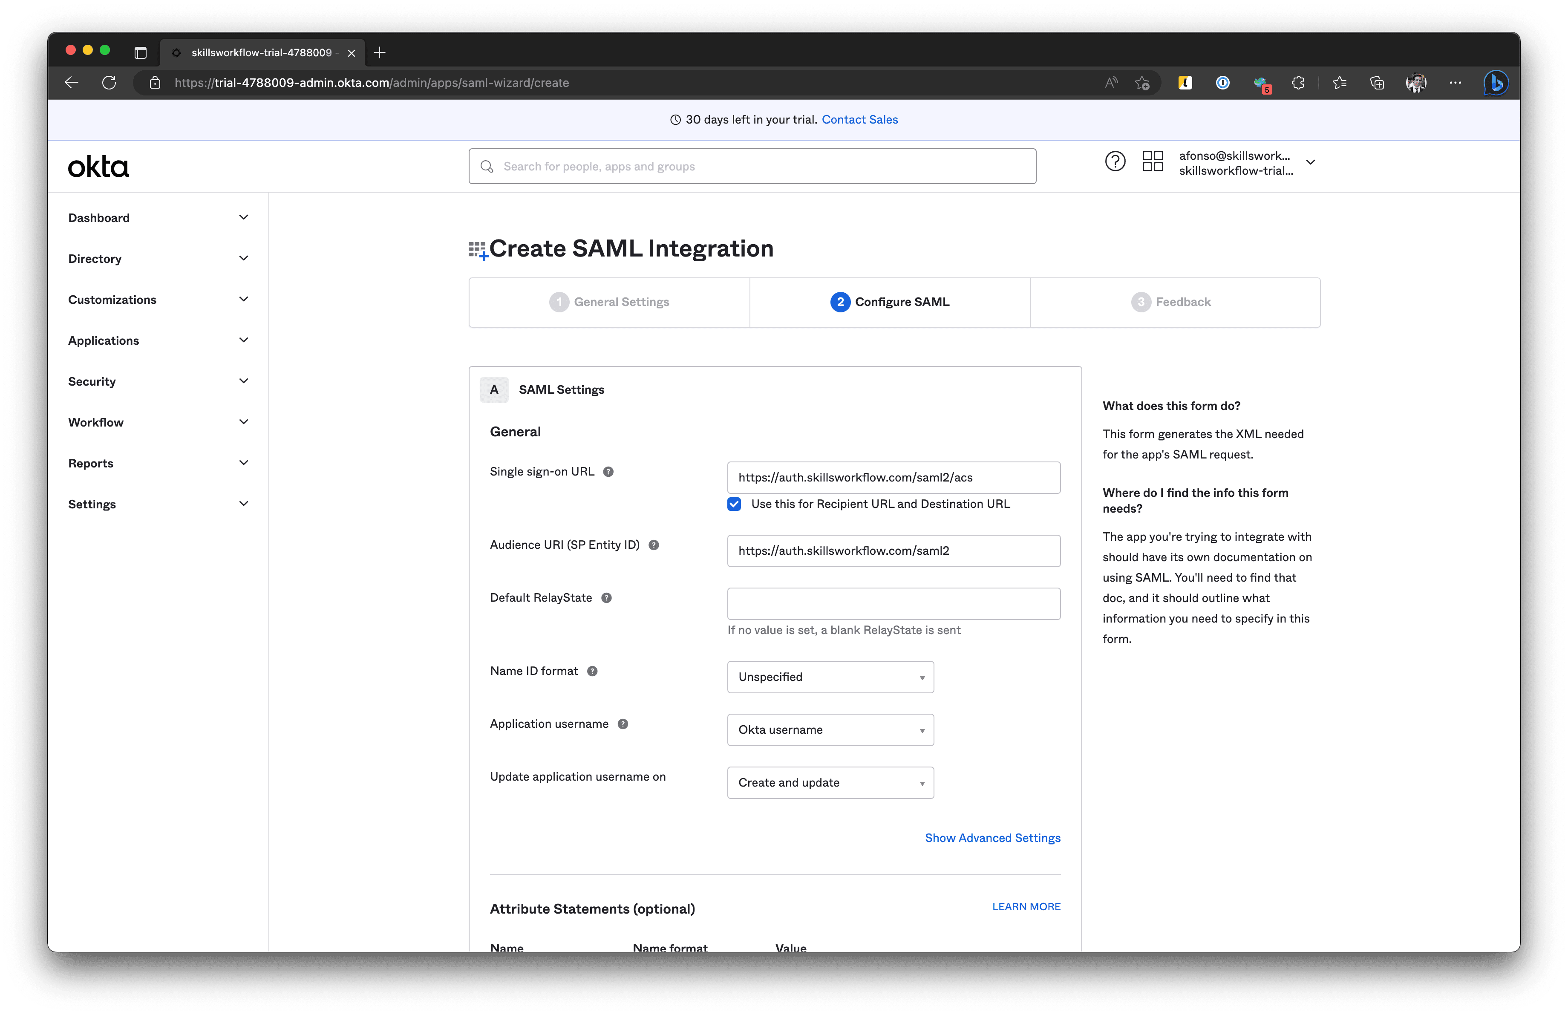
Task: Open the 1Password extension
Action: [1223, 82]
